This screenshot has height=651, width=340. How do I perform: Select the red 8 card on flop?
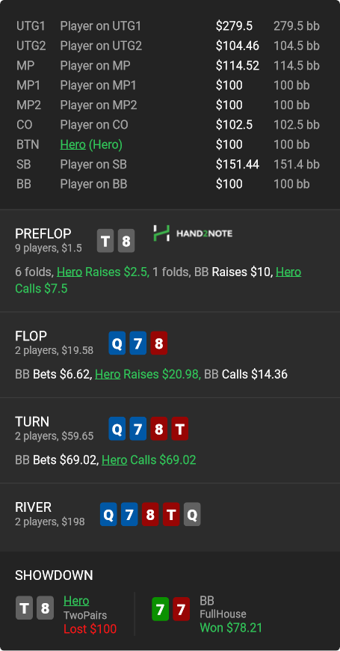159,343
